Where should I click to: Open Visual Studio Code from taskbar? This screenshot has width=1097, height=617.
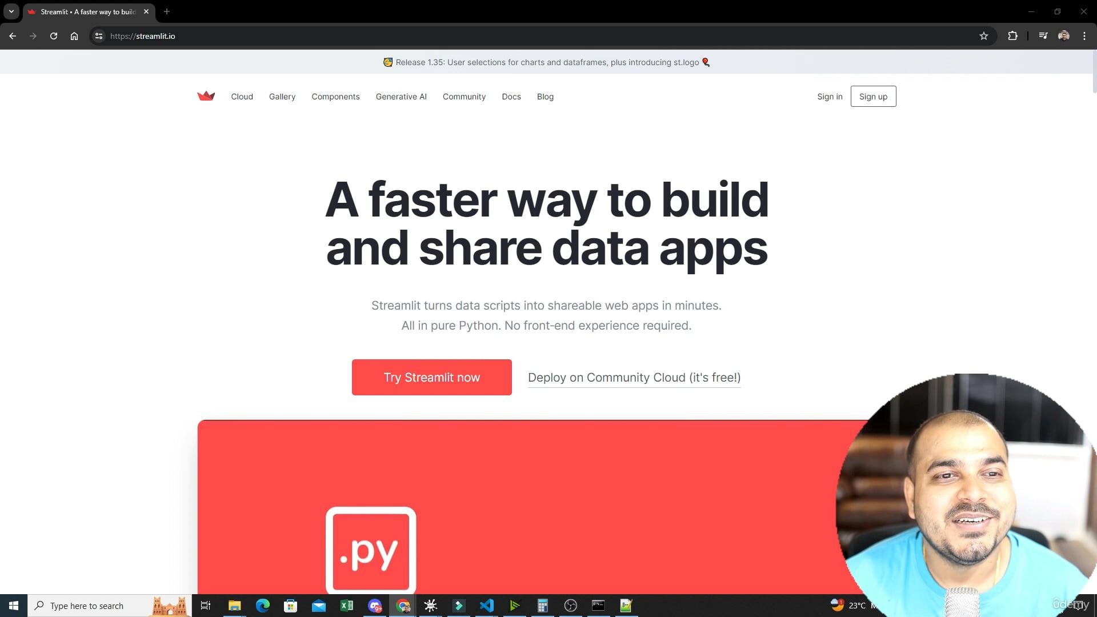pyautogui.click(x=487, y=606)
